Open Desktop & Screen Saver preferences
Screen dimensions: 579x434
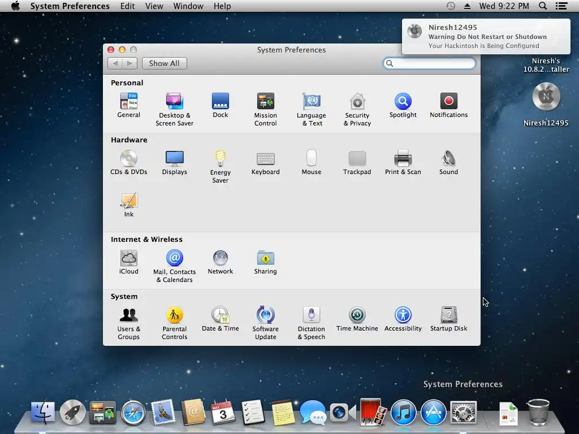click(x=174, y=110)
